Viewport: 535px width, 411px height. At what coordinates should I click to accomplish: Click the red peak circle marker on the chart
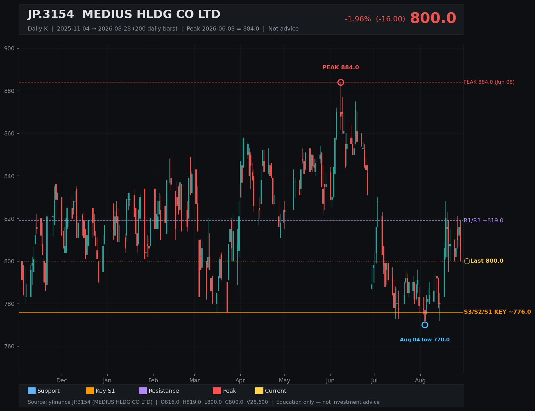341,82
